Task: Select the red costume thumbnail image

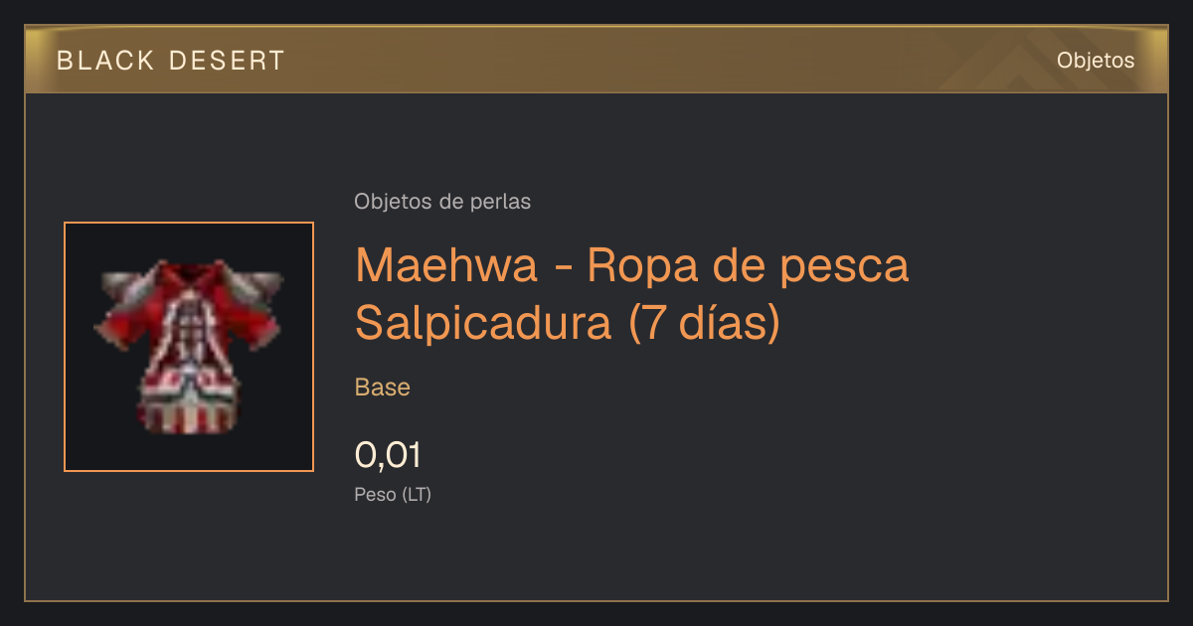Action: (189, 347)
